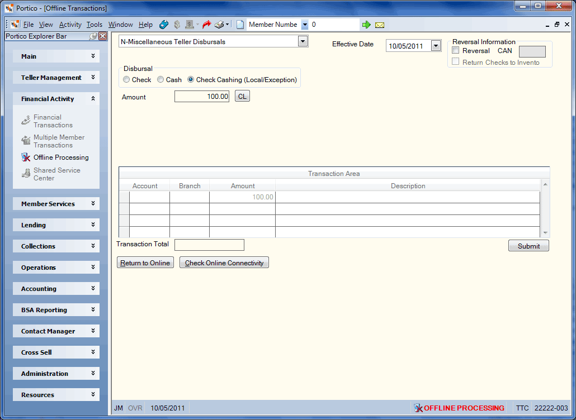Click the Offline Processing status bar icon
The image size is (576, 420).
coord(418,408)
